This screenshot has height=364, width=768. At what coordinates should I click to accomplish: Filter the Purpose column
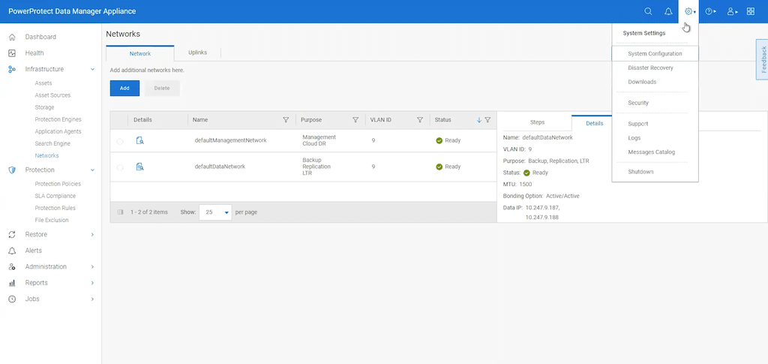point(355,119)
